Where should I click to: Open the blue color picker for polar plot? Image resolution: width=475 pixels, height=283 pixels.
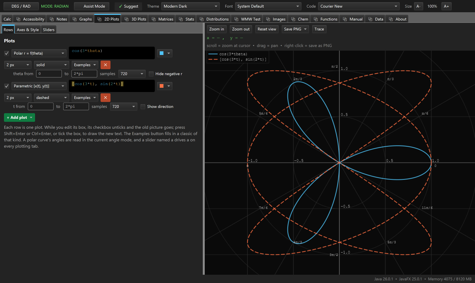pyautogui.click(x=165, y=53)
